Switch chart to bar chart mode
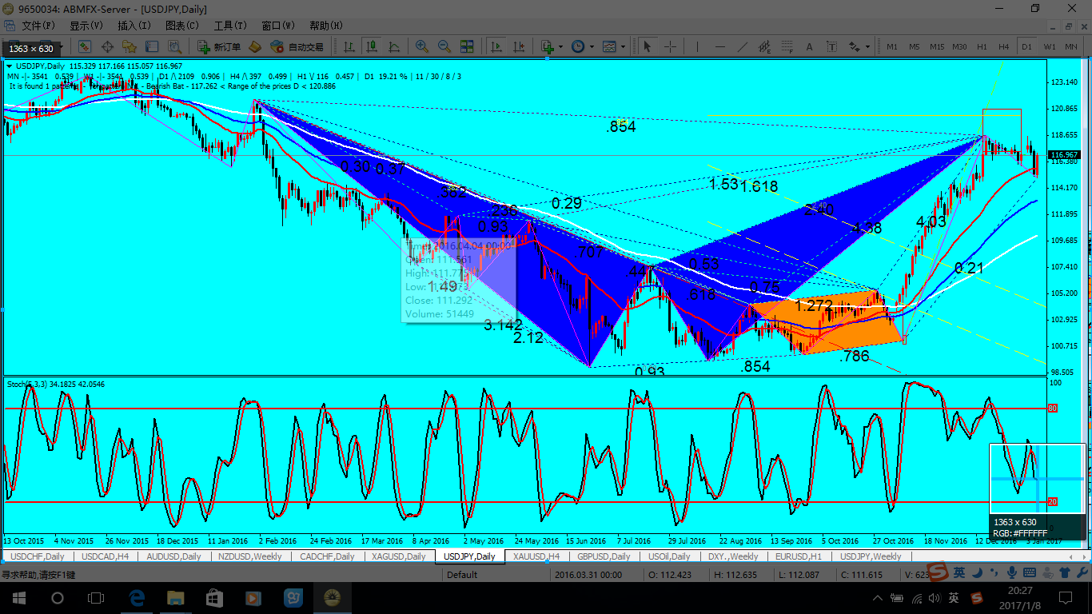Screen dimensions: 1092x614 click(349, 46)
